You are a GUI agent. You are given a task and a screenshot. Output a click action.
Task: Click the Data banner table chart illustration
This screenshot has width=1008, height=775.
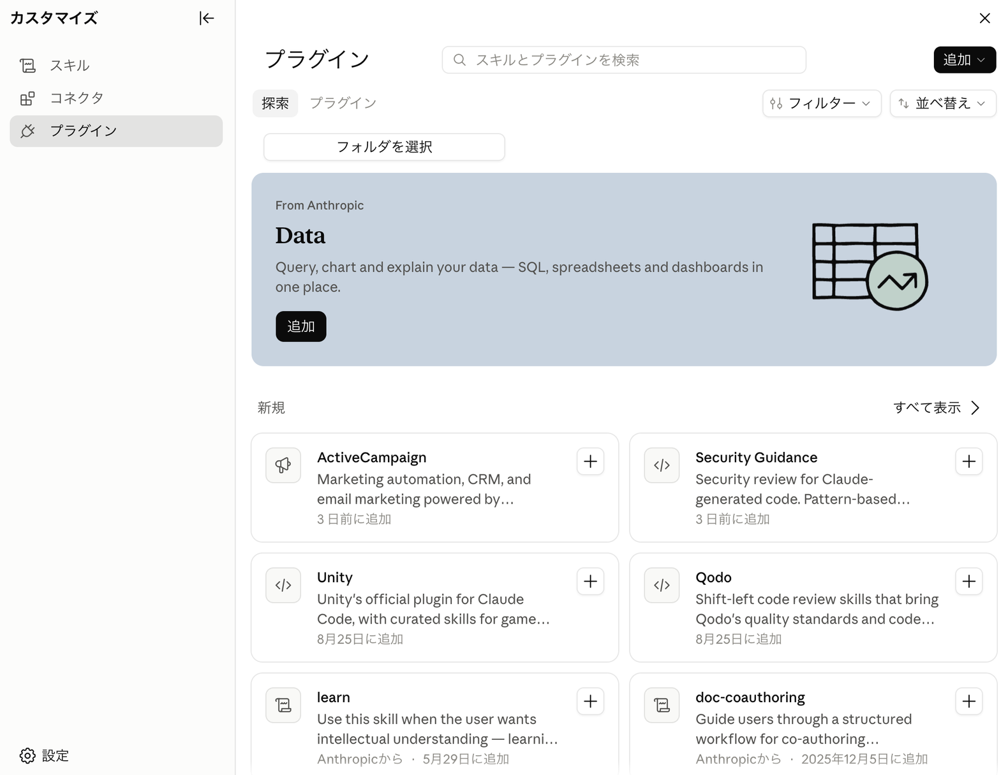coord(870,267)
